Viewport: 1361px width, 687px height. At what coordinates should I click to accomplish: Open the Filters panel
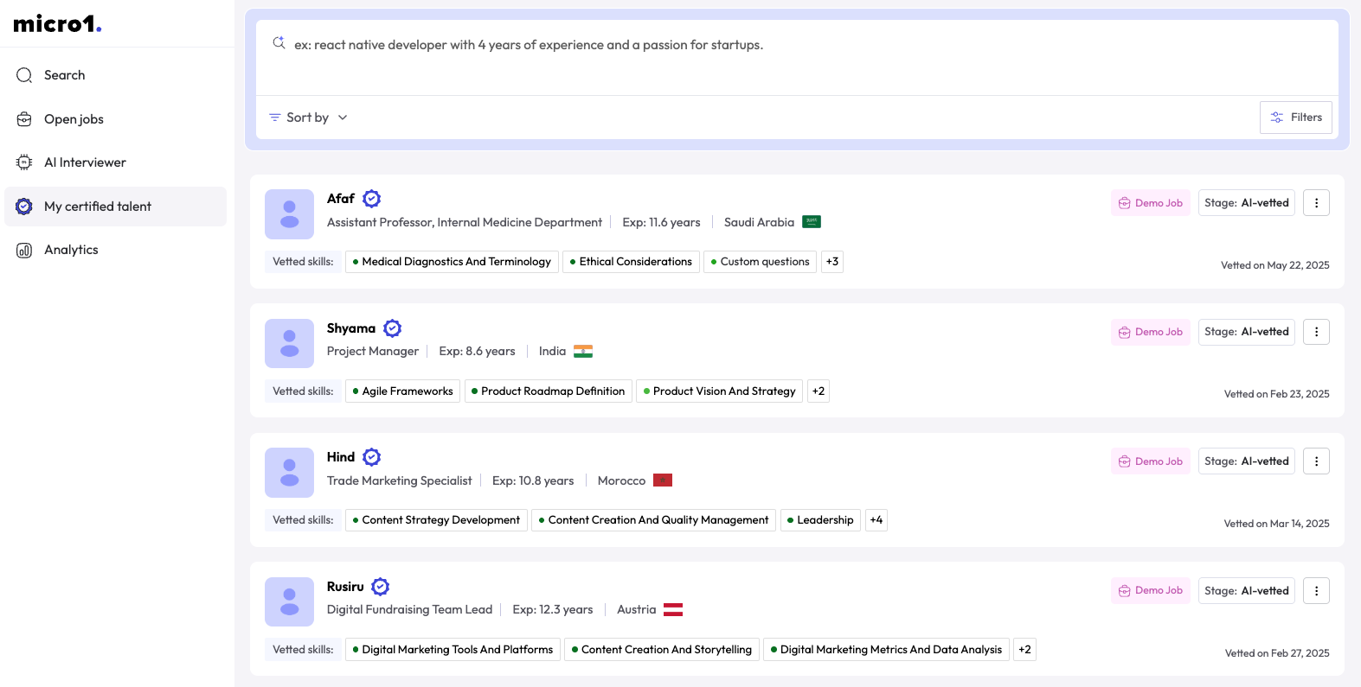click(x=1296, y=118)
